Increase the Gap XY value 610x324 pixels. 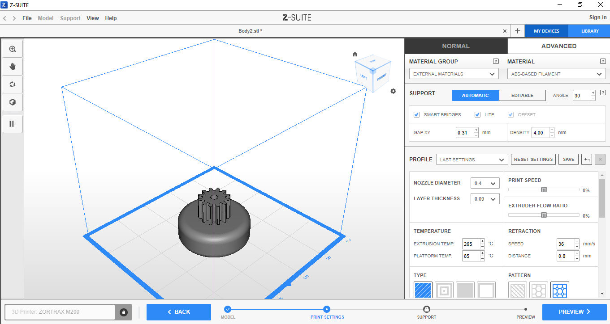(476, 130)
